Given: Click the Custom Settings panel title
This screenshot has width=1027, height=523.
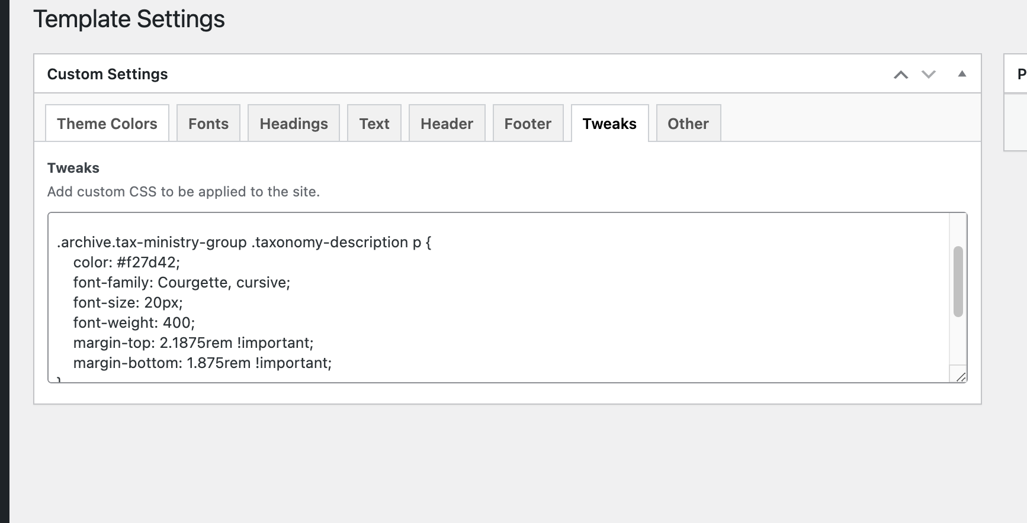Looking at the screenshot, I should coord(107,74).
